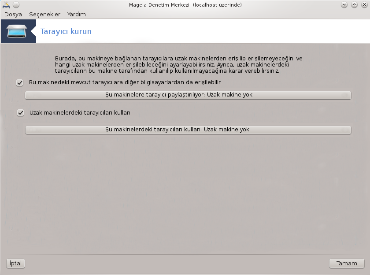Click the round pin button in title bar
370x275 pixels.
(x=16, y=5)
